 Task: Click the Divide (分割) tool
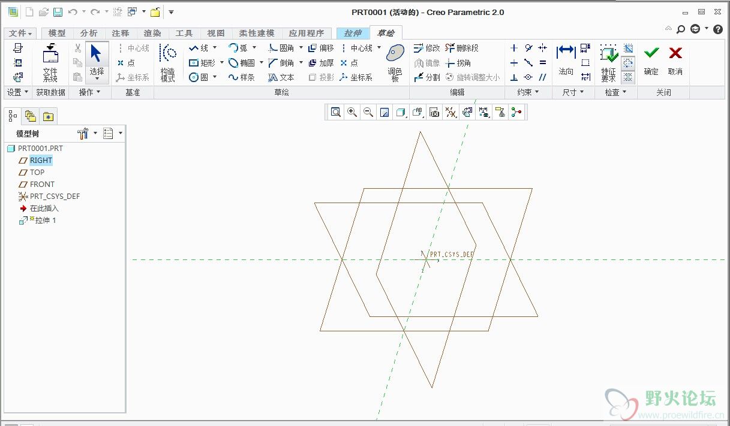tap(426, 77)
